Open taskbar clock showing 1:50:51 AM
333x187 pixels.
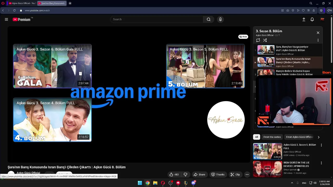324,183
